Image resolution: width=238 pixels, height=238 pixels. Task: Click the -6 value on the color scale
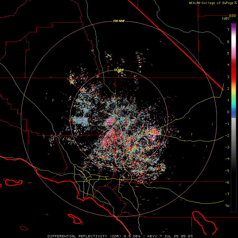click(x=227, y=182)
